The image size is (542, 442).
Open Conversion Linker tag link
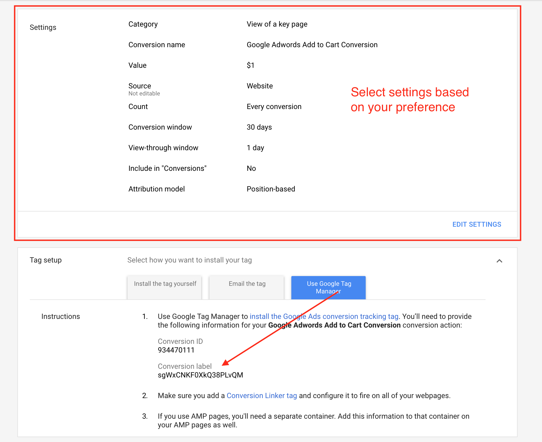click(262, 396)
